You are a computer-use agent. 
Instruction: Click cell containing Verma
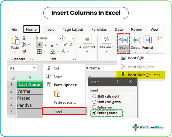(29, 91)
